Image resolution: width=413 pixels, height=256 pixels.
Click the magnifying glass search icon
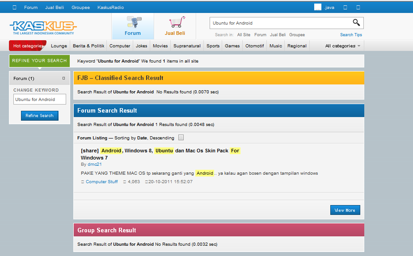tap(356, 23)
